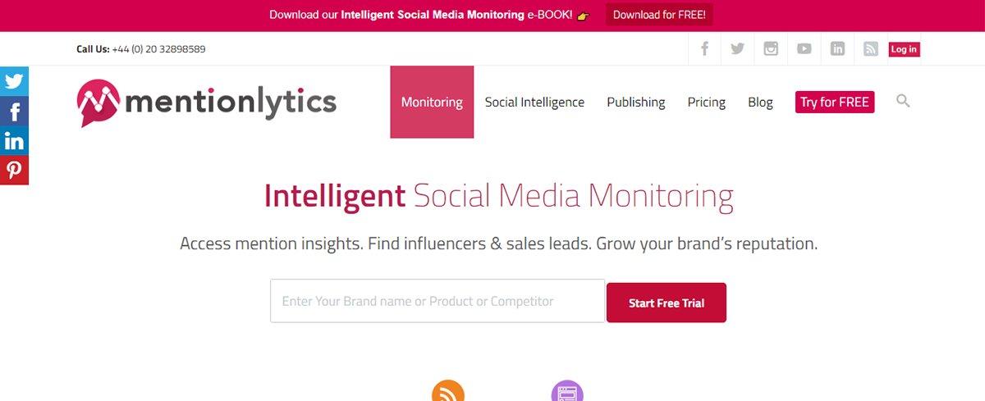Click the Facebook icon in top bar
Viewport: 985px width, 401px height.
pos(704,49)
